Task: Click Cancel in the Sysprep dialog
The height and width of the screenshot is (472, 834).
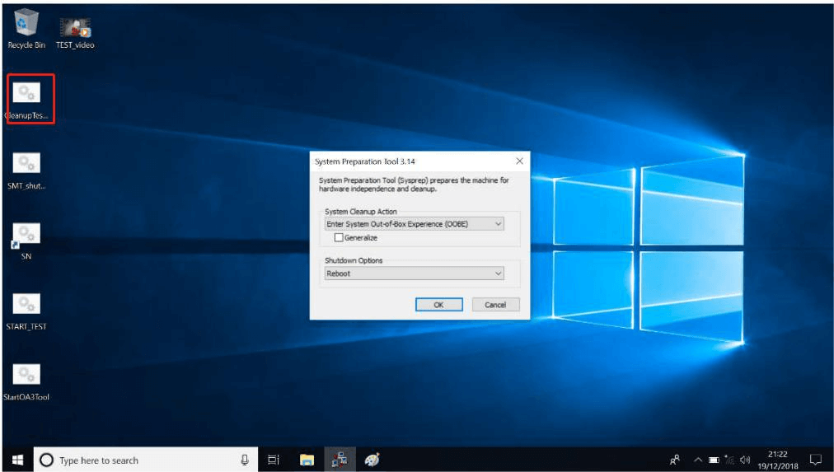Action: [495, 305]
